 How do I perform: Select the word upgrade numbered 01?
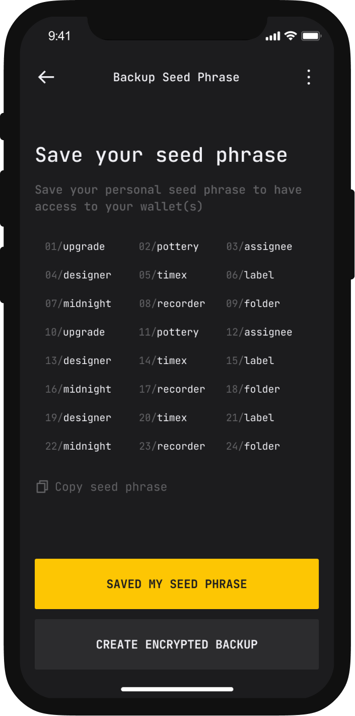click(x=76, y=247)
